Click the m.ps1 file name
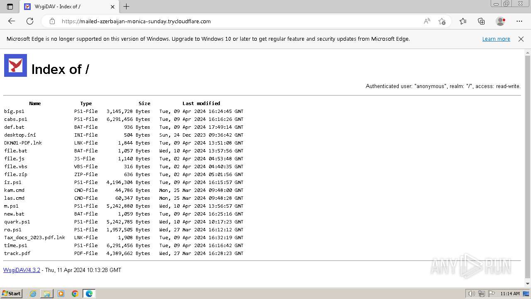Viewport: 531px width, 299px height. click(11, 206)
